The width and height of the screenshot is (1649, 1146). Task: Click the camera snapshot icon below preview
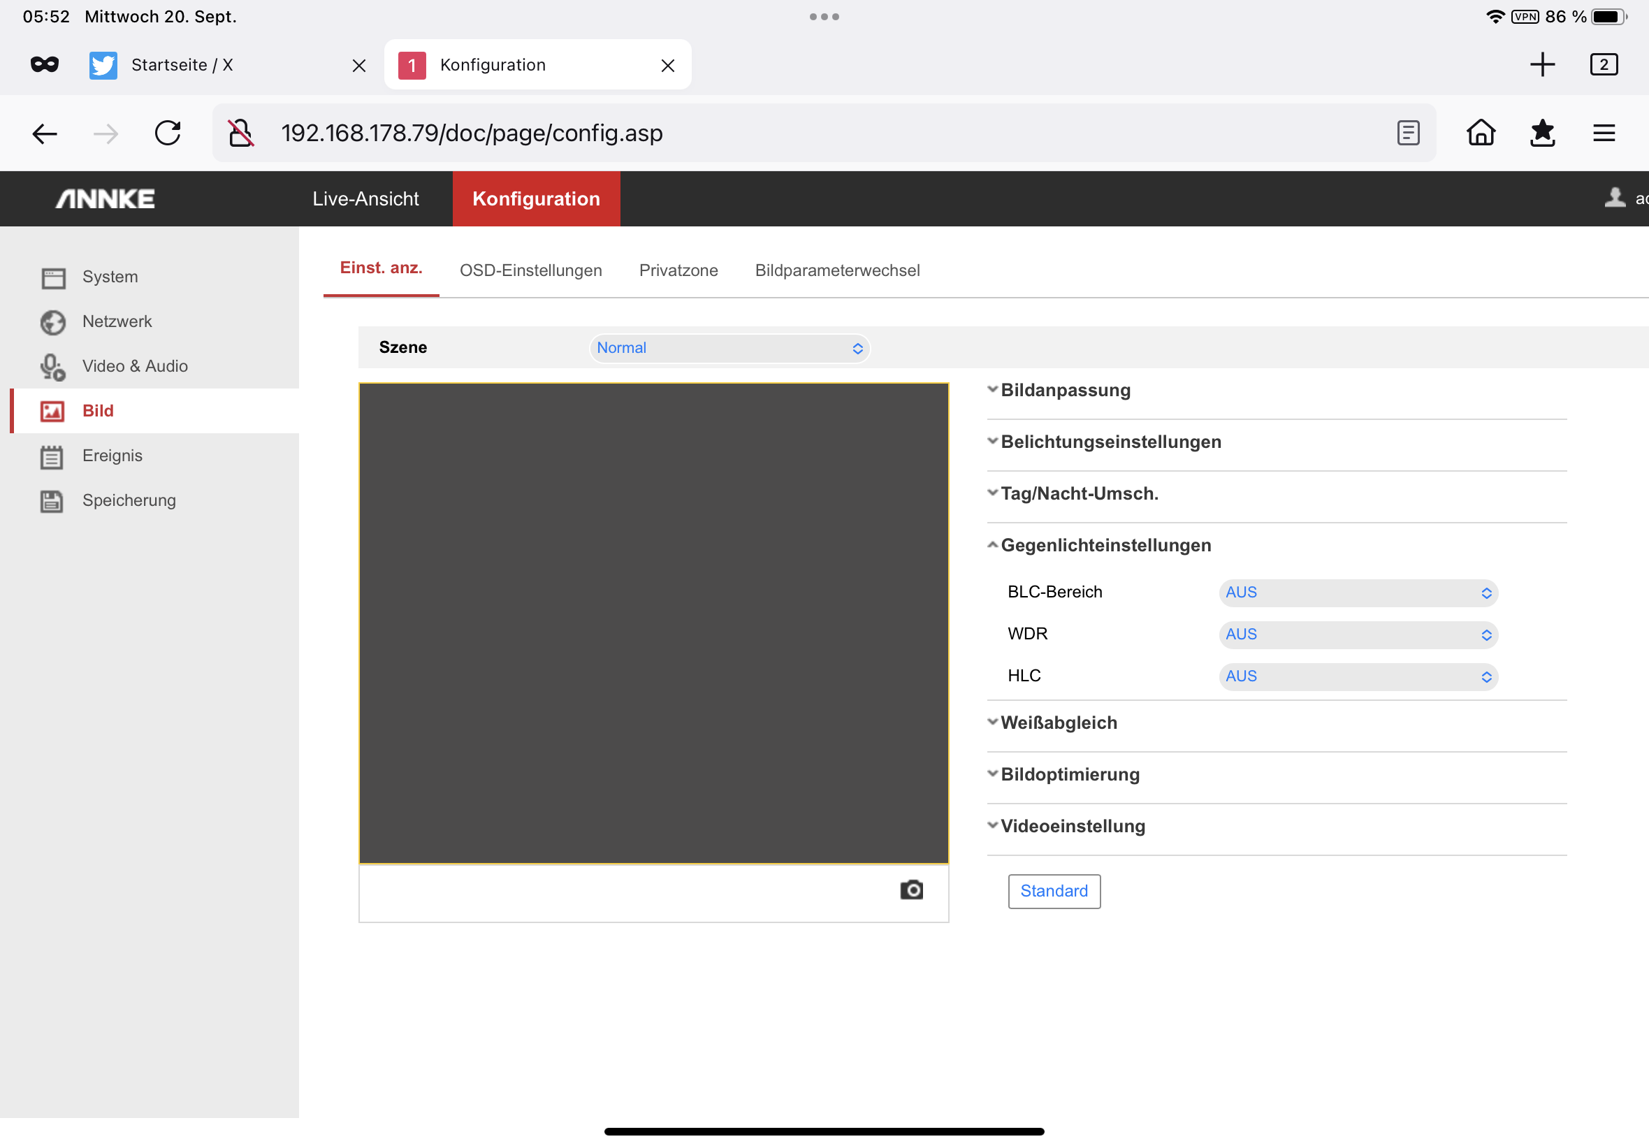911,890
